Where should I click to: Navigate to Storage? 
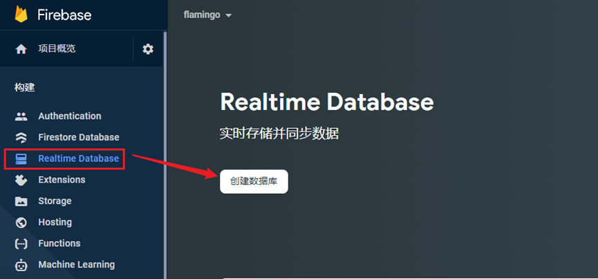click(55, 201)
